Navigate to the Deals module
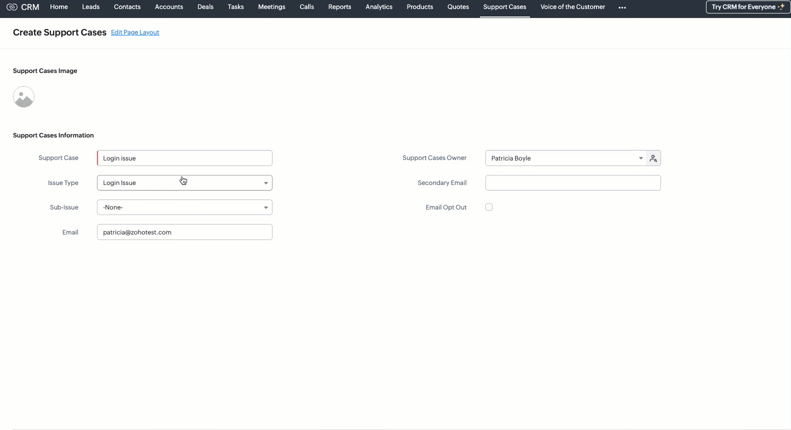The height and width of the screenshot is (430, 791). point(205,7)
